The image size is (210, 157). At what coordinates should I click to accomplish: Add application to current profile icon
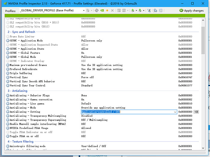[119, 10]
